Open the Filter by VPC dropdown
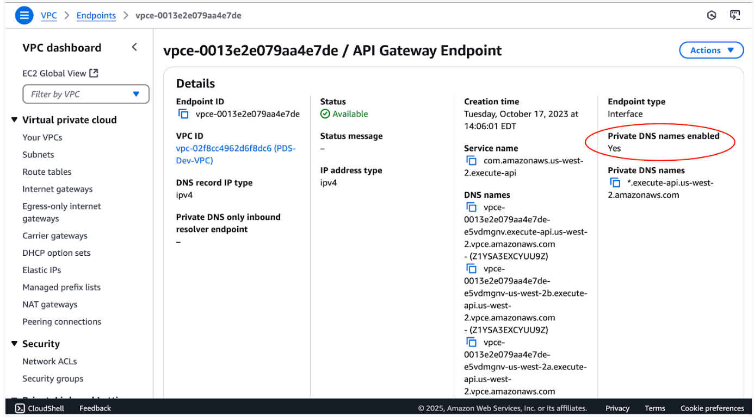This screenshot has height=417, width=754. (x=86, y=94)
